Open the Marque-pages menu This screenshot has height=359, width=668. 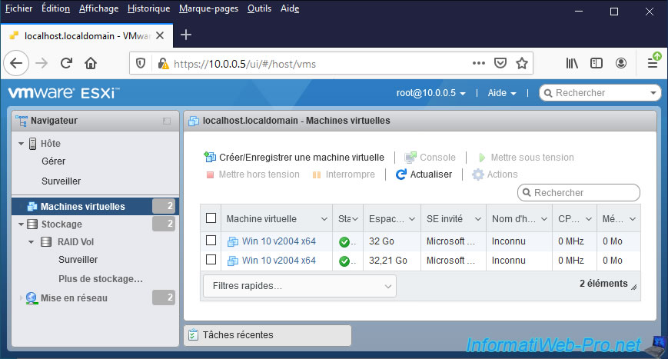click(209, 8)
